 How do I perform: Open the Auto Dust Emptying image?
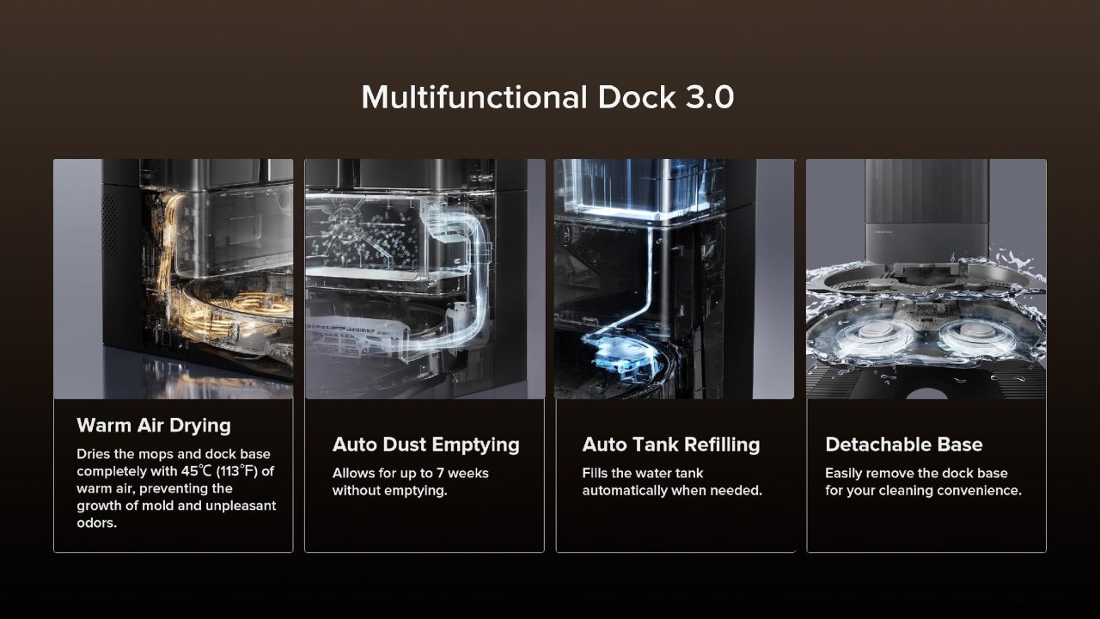click(425, 279)
